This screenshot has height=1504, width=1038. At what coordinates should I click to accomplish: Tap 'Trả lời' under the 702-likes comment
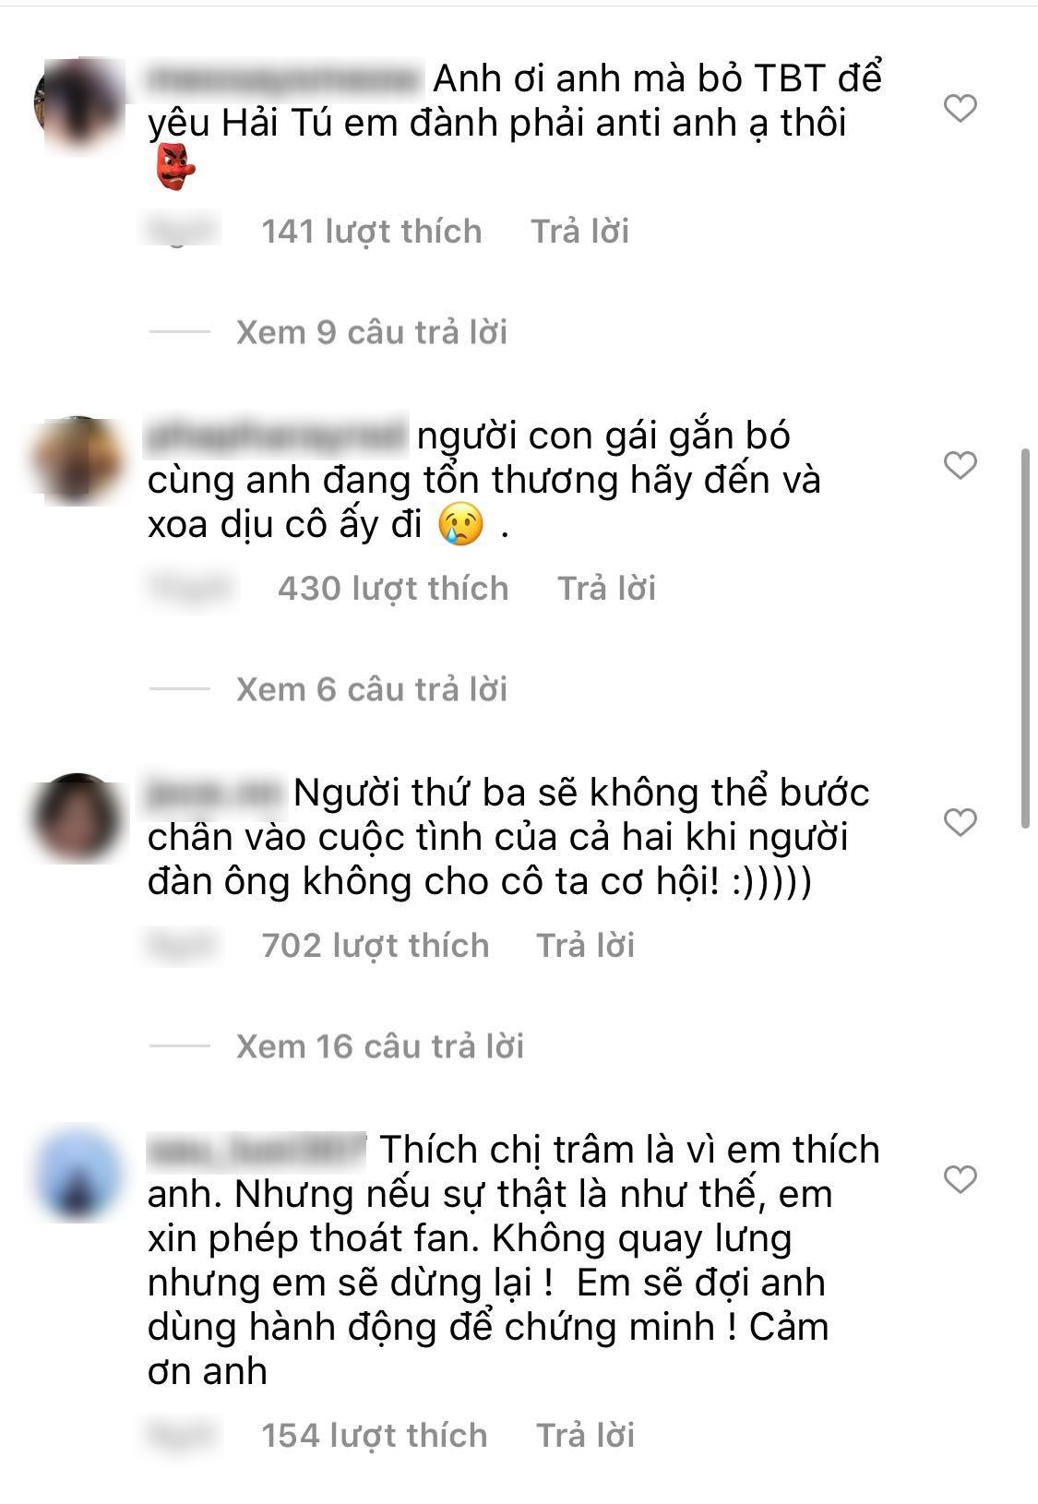coord(586,946)
